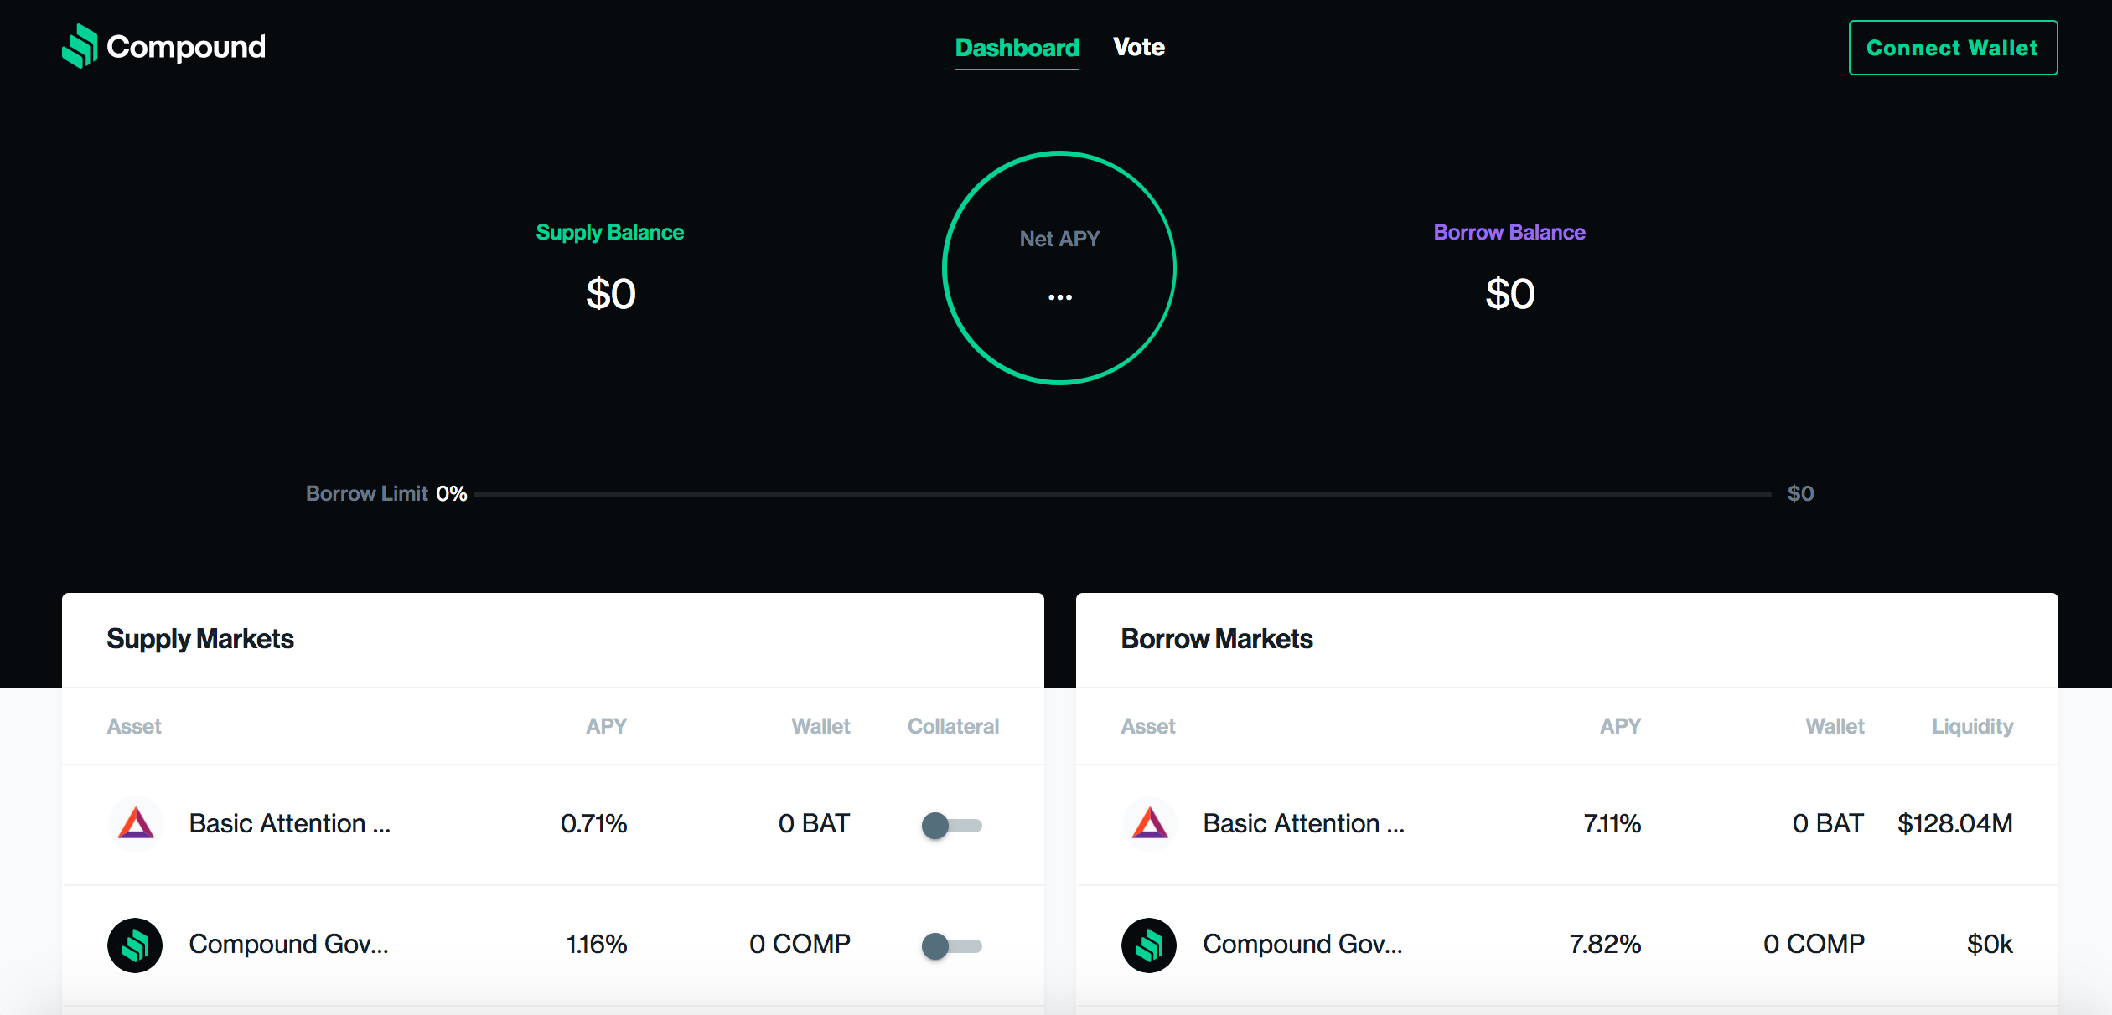Click the COMP icon in Borrow Markets
The image size is (2112, 1015).
click(1149, 945)
